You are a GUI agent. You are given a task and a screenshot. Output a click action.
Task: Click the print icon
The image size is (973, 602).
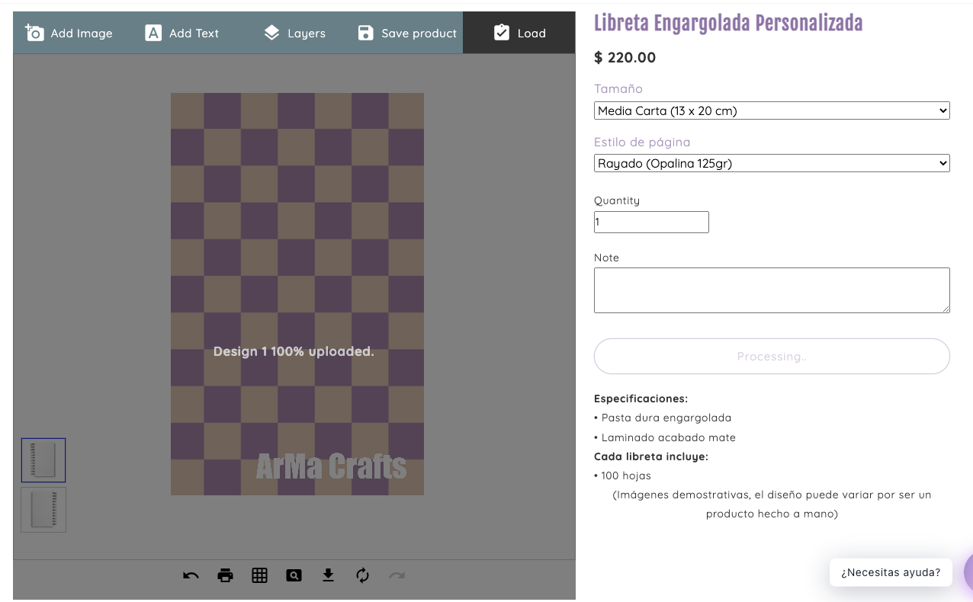pos(225,575)
